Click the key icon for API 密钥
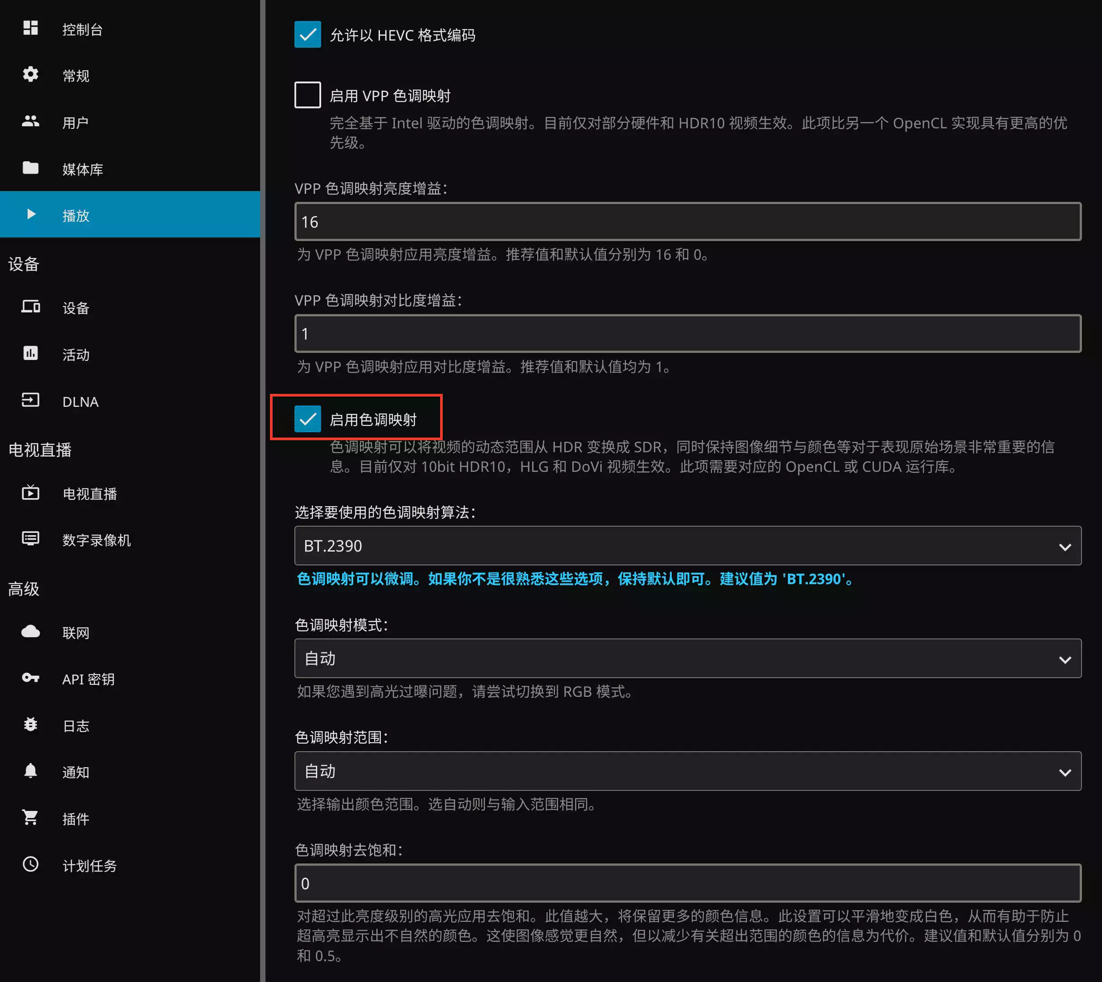Image resolution: width=1102 pixels, height=982 pixels. (30, 678)
